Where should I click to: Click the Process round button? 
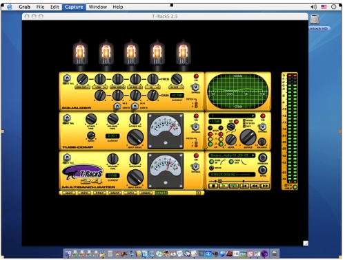pyautogui.click(x=263, y=158)
